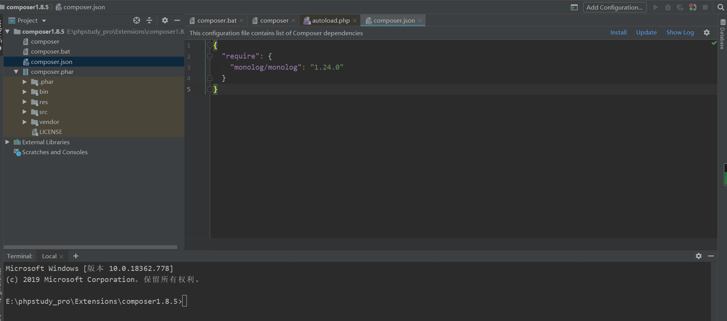727x321 pixels.
Task: Open Search Everywhere magnifier icon
Action: (720, 7)
